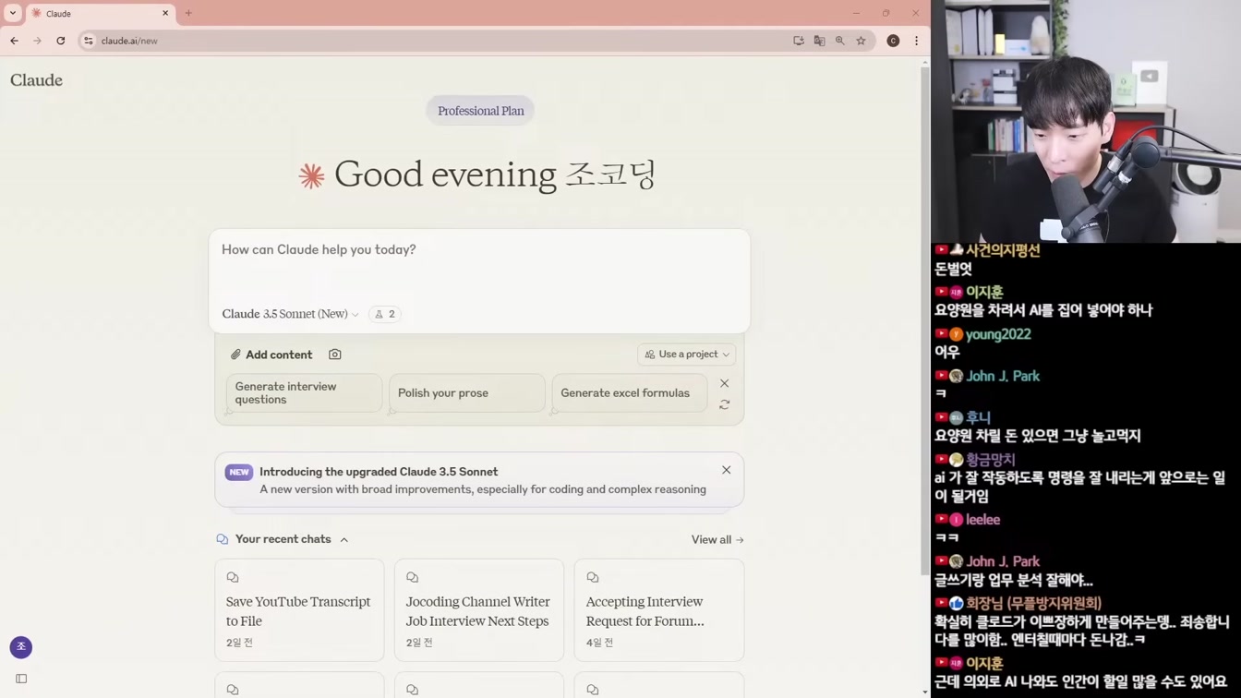Click Add content attachment button
Screen dimensions: 1241x698
(271, 355)
